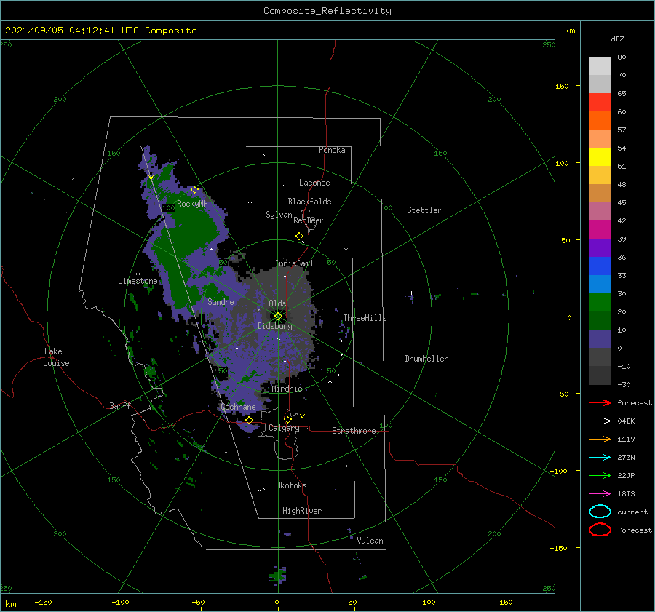The image size is (655, 612).
Task: Click the Sylvan label
Action: (279, 215)
